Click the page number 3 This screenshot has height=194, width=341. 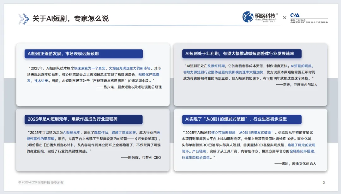[x=324, y=182]
